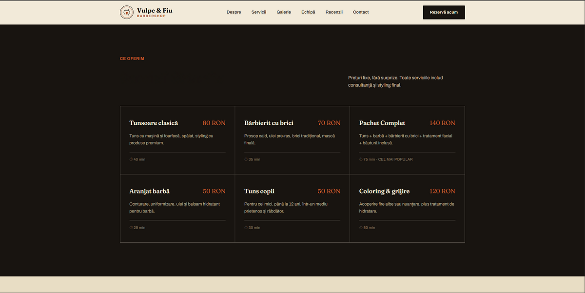This screenshot has width=585, height=293.
Task: Select the Tuns copii service title
Action: click(x=259, y=191)
